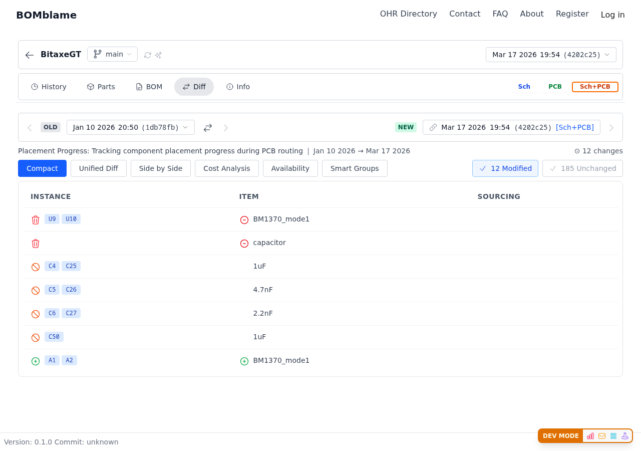
Task: Switch to the BOM tab
Action: click(x=149, y=87)
